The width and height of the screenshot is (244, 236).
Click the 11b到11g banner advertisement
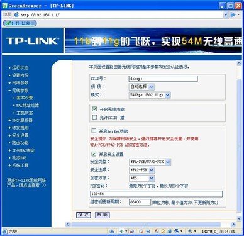pos(153,40)
